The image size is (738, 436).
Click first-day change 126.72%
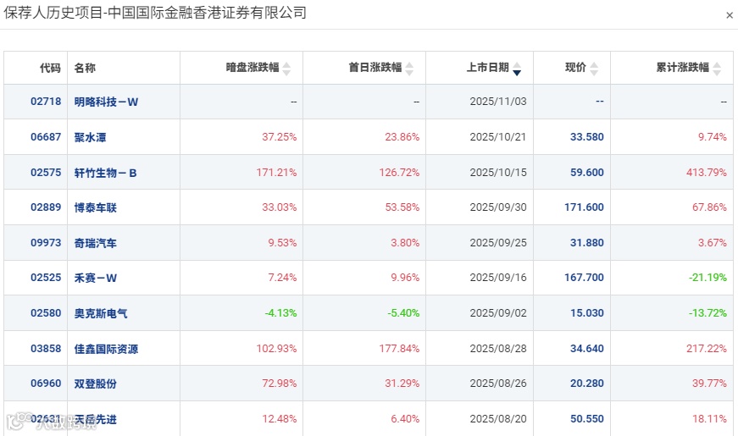(x=399, y=172)
